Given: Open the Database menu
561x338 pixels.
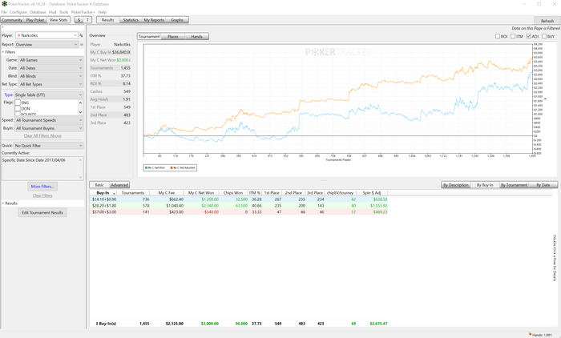Looking at the screenshot, I should tap(38, 12).
